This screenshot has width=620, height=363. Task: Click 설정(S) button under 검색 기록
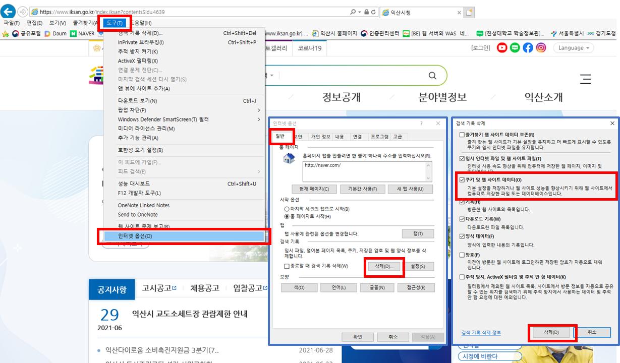(418, 266)
